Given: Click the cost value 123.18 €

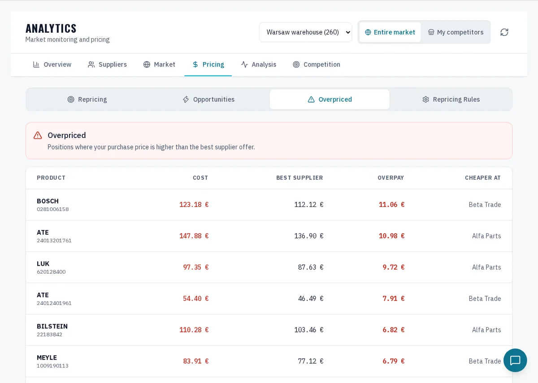Looking at the screenshot, I should 194,205.
